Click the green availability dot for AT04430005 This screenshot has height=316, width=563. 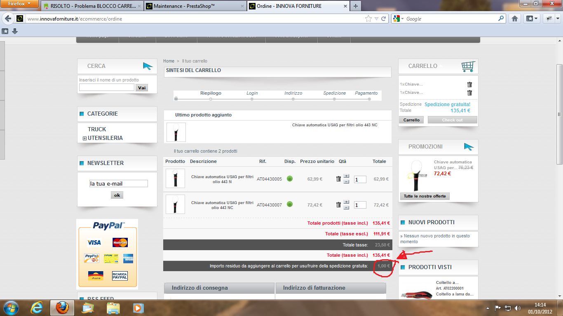click(x=290, y=179)
